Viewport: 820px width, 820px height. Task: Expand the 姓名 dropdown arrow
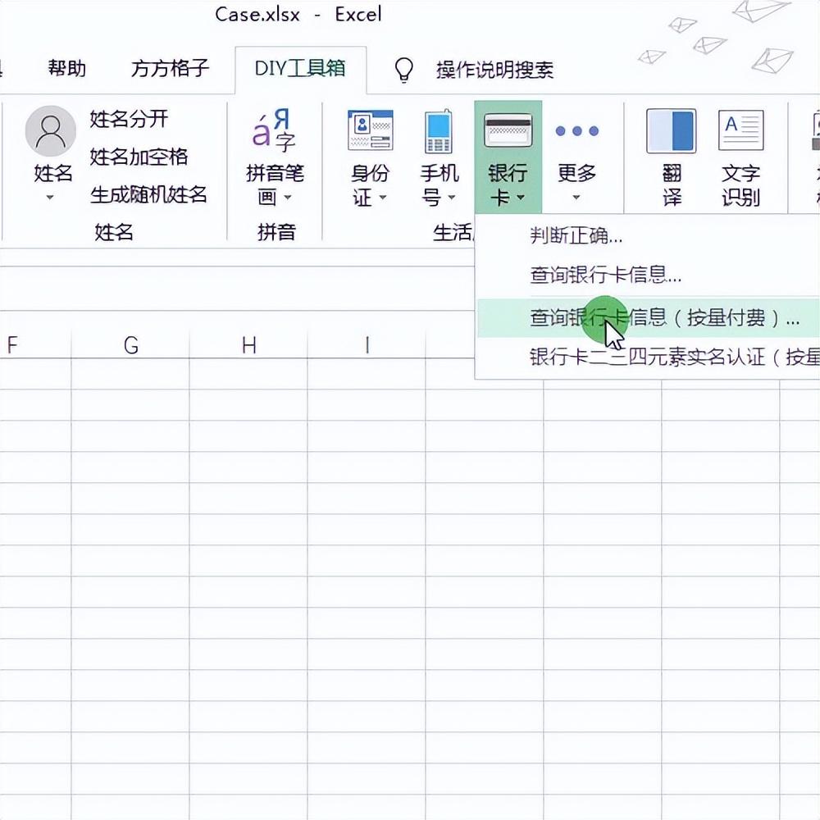tap(50, 198)
